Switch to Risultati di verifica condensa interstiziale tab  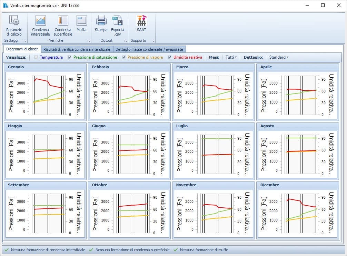click(77, 49)
